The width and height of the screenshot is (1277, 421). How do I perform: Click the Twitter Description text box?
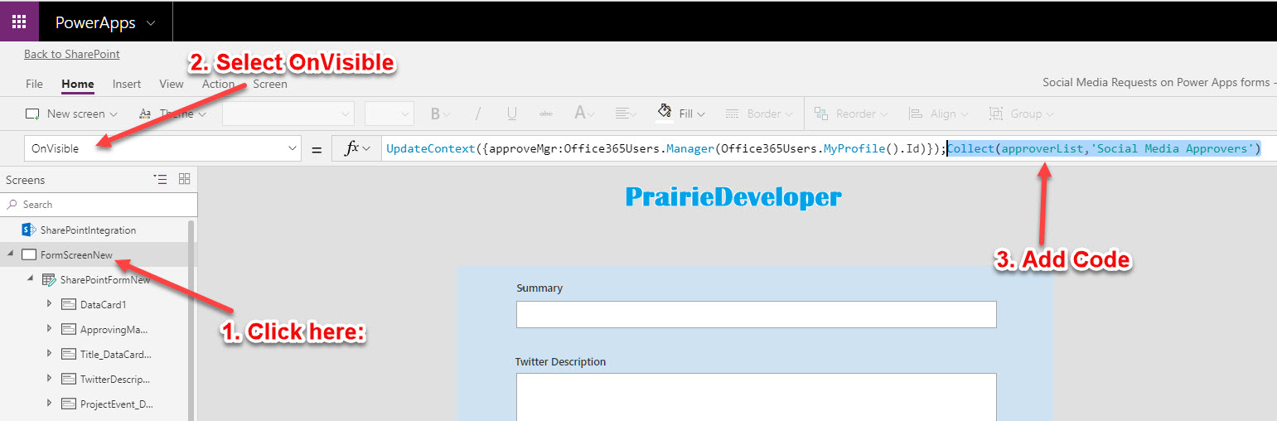(756, 397)
